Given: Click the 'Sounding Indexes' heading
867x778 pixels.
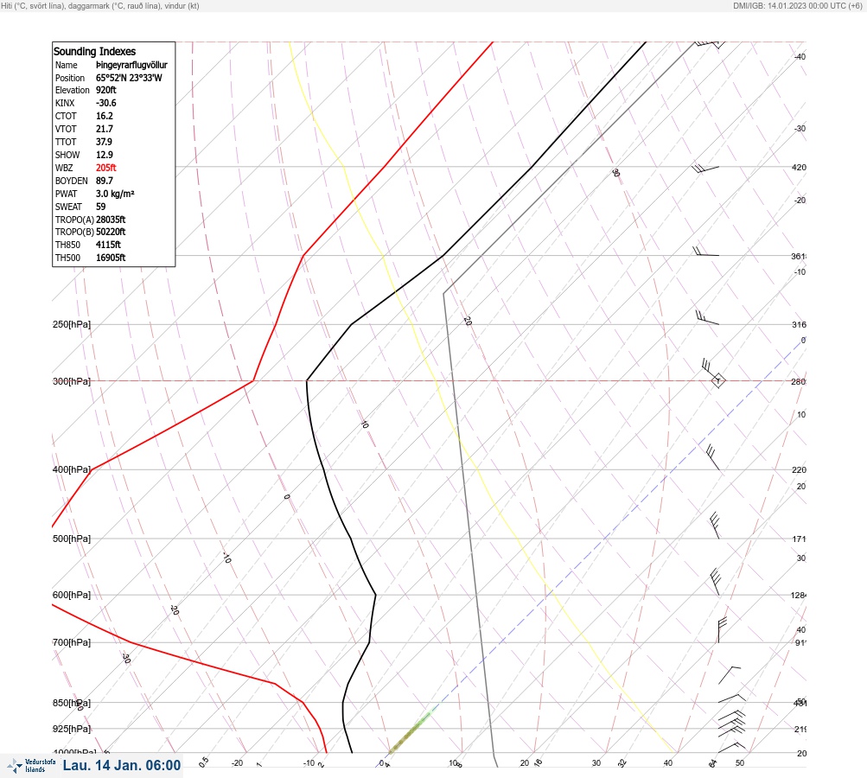Looking at the screenshot, I should pos(94,51).
